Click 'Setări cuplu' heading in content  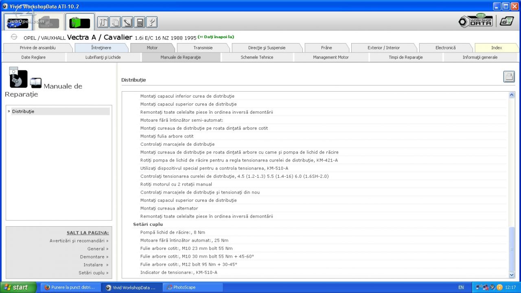pos(148,224)
